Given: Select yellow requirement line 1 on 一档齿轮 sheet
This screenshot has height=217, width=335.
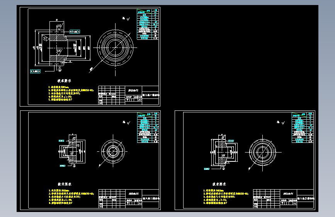Looking at the screenshot, I should (x=59, y=87).
